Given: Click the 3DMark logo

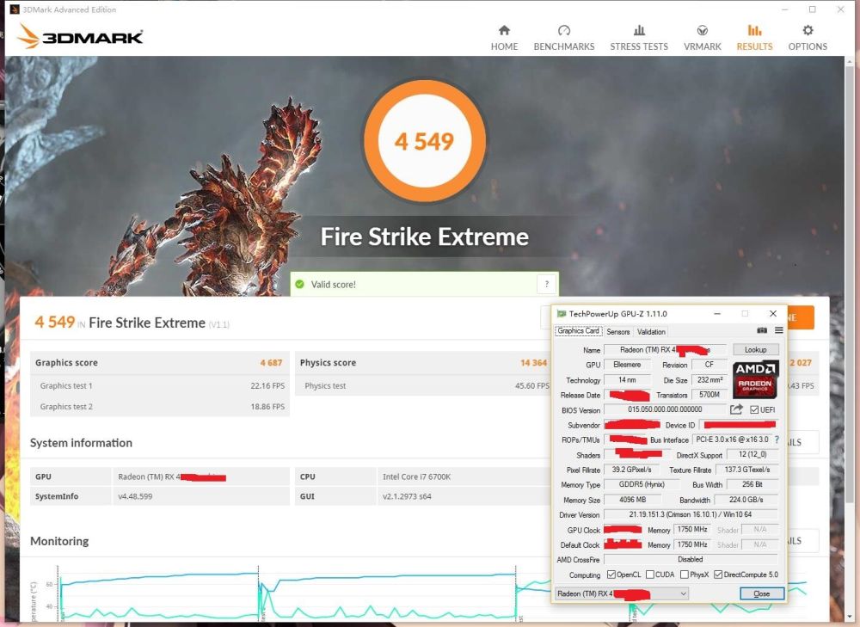Looking at the screenshot, I should (82, 35).
